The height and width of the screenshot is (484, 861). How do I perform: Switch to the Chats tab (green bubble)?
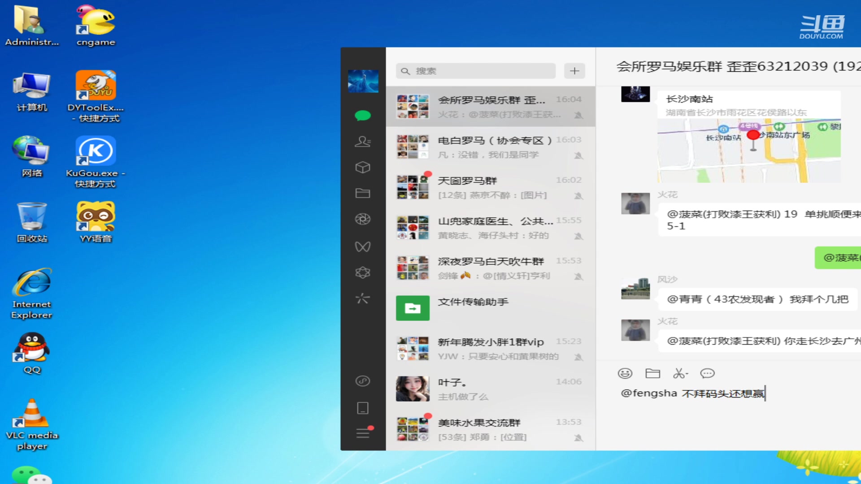(x=363, y=115)
